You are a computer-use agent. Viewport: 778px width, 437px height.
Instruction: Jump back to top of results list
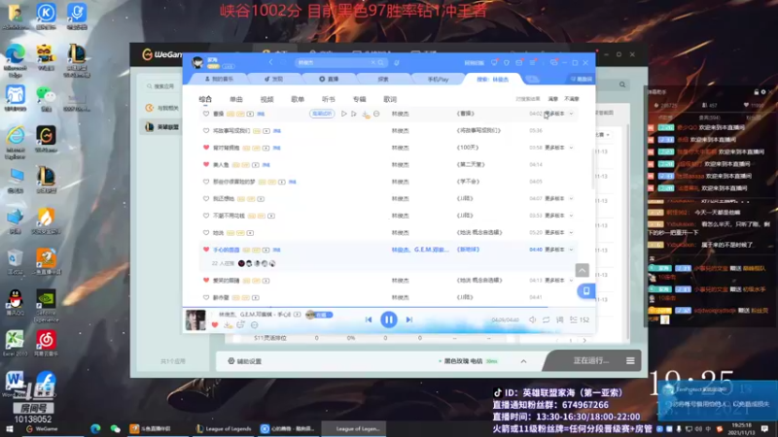[x=582, y=270]
